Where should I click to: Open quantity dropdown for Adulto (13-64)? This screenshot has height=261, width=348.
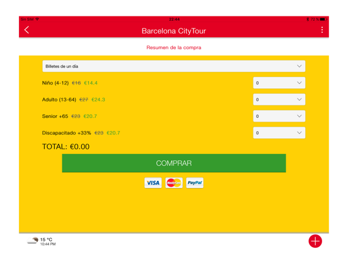(279, 100)
